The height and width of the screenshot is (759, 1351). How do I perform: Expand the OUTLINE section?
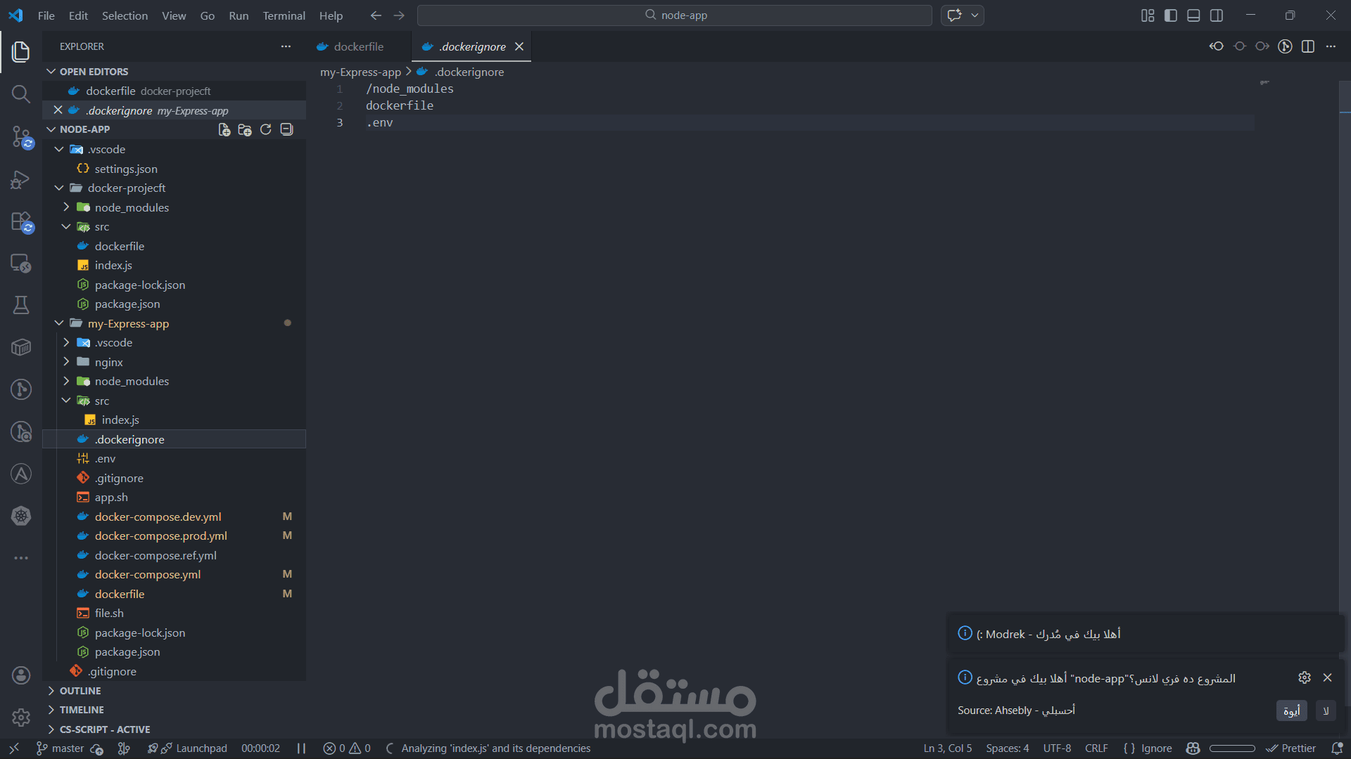point(80,691)
